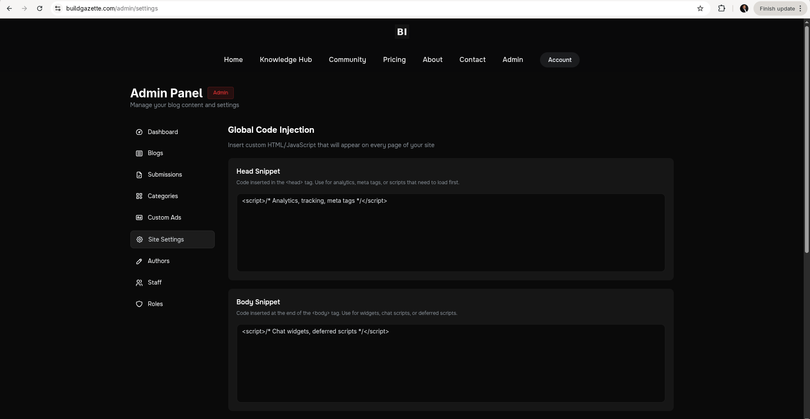
Task: Open Authors in admin sidebar
Action: [172, 261]
